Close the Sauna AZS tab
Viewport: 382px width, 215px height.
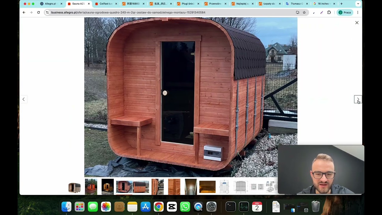click(89, 4)
